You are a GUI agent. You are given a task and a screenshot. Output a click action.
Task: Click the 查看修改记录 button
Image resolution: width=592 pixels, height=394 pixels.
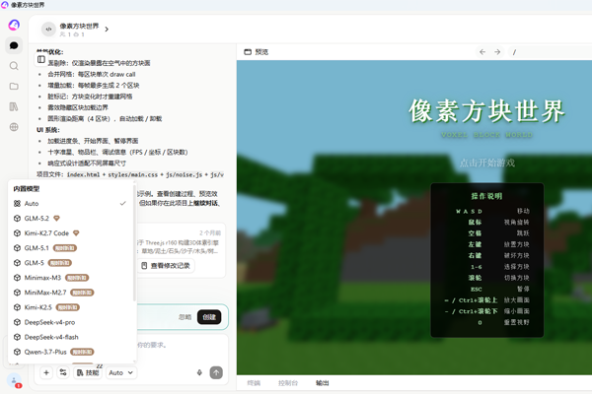(x=166, y=266)
